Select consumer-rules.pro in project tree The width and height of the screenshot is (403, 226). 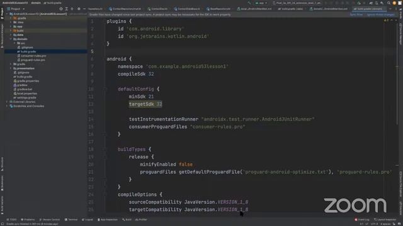click(x=33, y=56)
